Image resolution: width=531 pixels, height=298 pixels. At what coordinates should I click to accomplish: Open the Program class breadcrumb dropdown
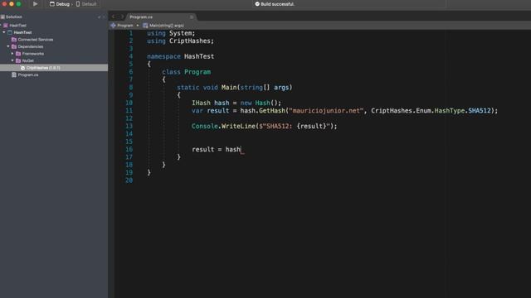pos(125,26)
